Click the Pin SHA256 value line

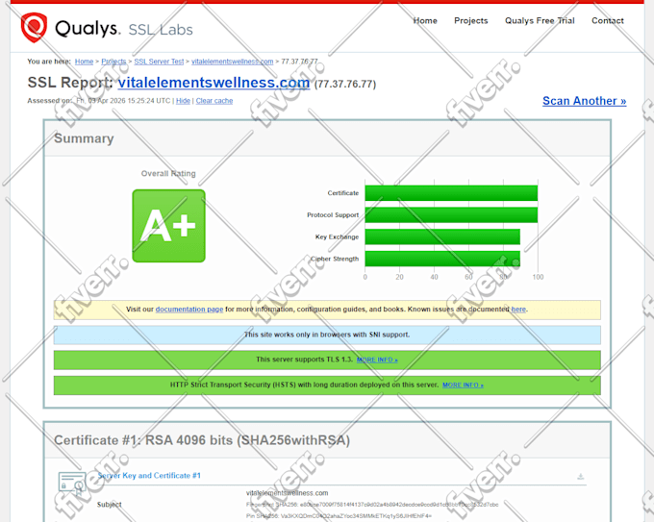[x=339, y=516]
